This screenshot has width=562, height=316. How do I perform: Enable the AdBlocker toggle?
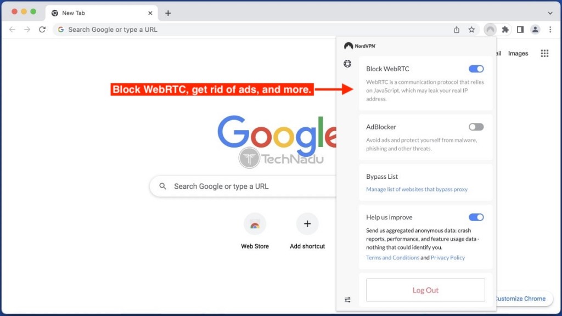(x=476, y=127)
